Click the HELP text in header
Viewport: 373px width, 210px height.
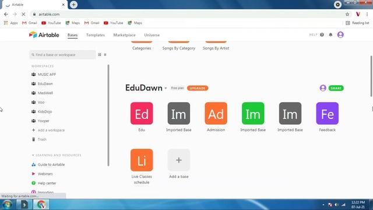313,35
